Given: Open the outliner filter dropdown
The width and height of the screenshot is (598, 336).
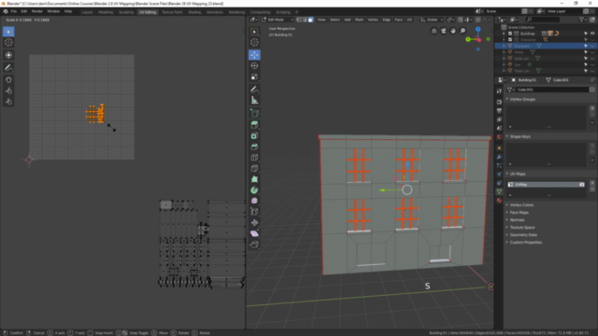Looking at the screenshot, I should point(582,20).
